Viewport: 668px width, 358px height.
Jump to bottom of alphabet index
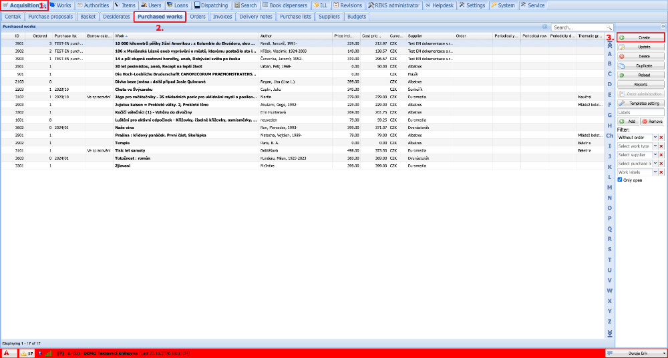pyautogui.click(x=610, y=333)
